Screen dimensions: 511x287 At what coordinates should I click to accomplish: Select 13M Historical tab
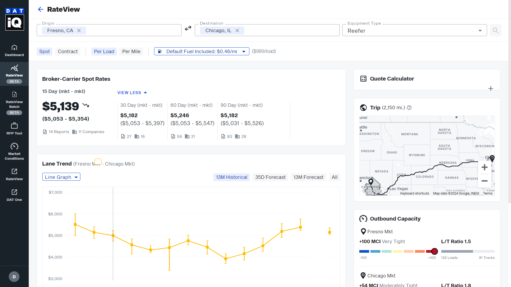232,177
